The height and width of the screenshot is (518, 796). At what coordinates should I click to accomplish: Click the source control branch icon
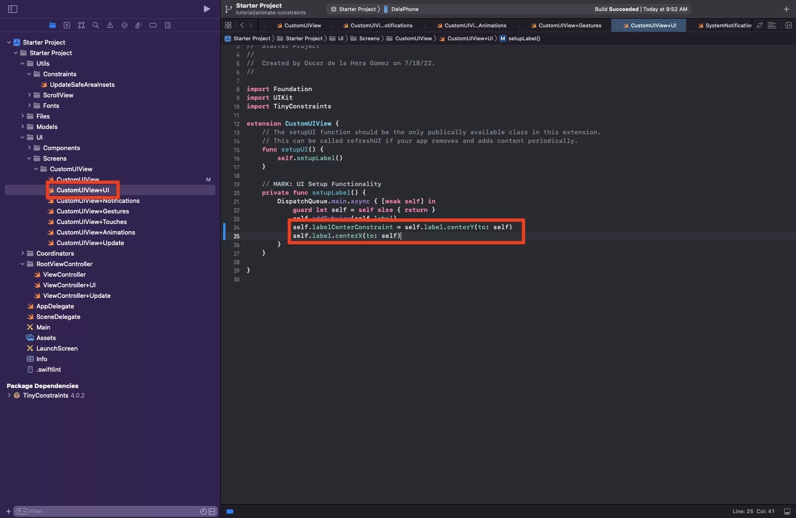229,9
